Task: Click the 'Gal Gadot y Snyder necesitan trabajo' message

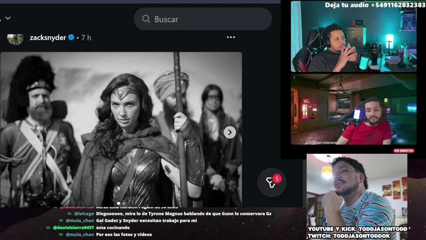Action: click(x=146, y=221)
